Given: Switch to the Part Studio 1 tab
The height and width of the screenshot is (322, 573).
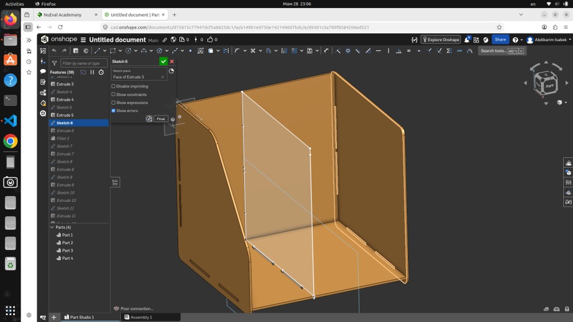Looking at the screenshot, I should pyautogui.click(x=79, y=317).
